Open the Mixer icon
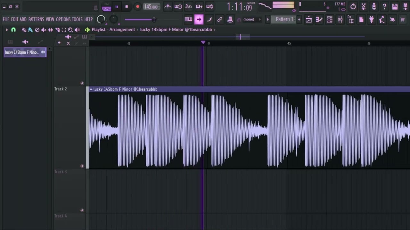Image resolution: width=410 pixels, height=230 pixels. pyautogui.click(x=340, y=19)
